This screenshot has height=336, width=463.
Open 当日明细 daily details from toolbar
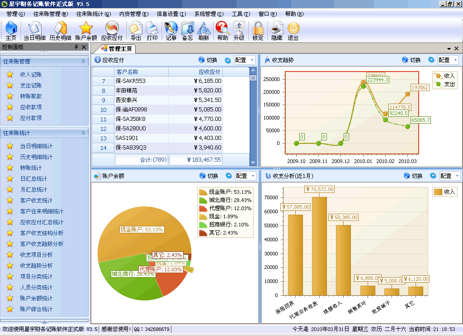(34, 31)
